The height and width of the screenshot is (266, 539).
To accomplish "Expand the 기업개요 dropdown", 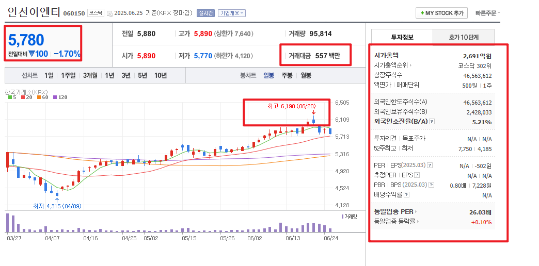I will click(232, 13).
